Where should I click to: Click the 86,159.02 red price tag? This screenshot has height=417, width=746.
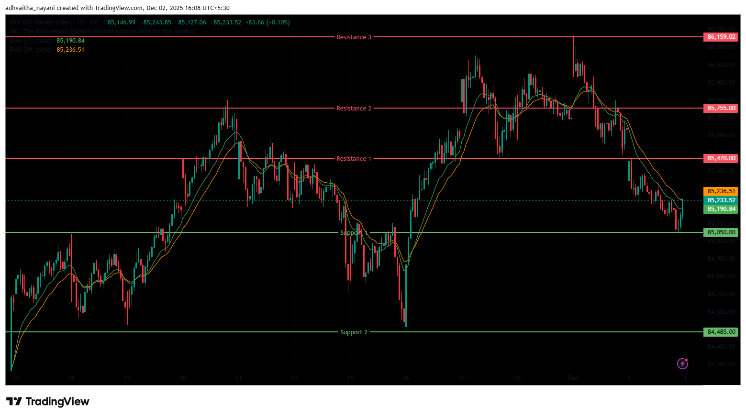pos(721,37)
